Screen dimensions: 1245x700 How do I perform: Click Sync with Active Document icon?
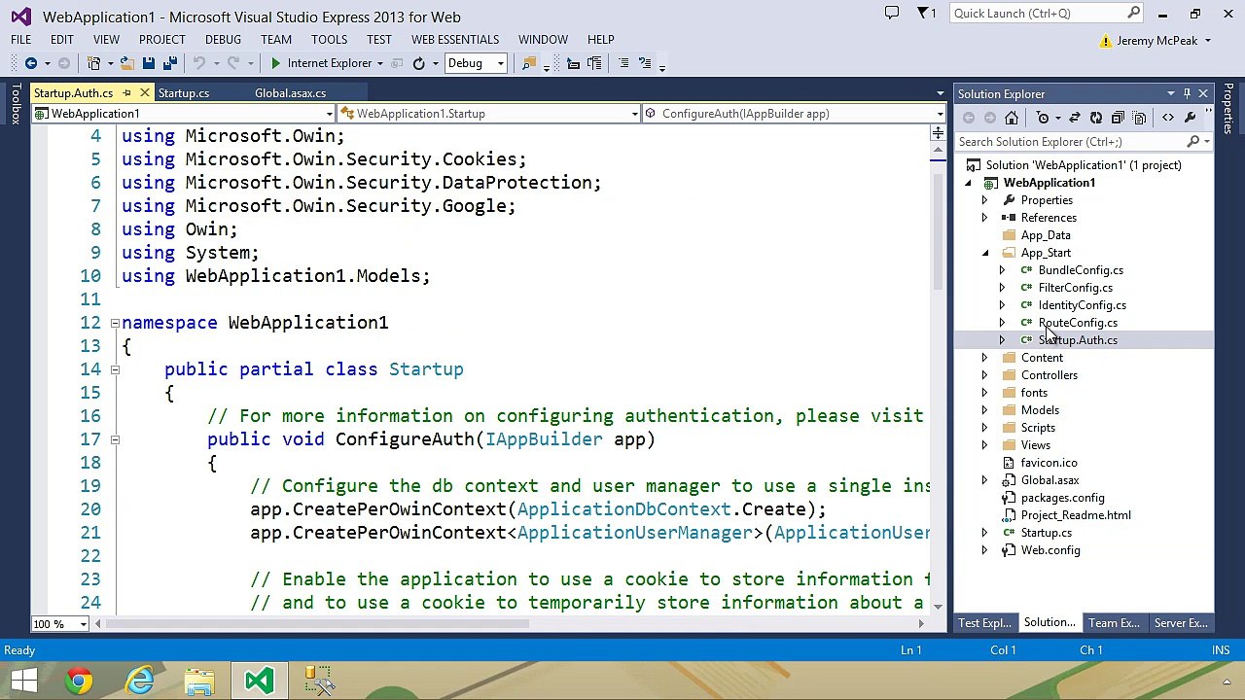(x=1075, y=118)
